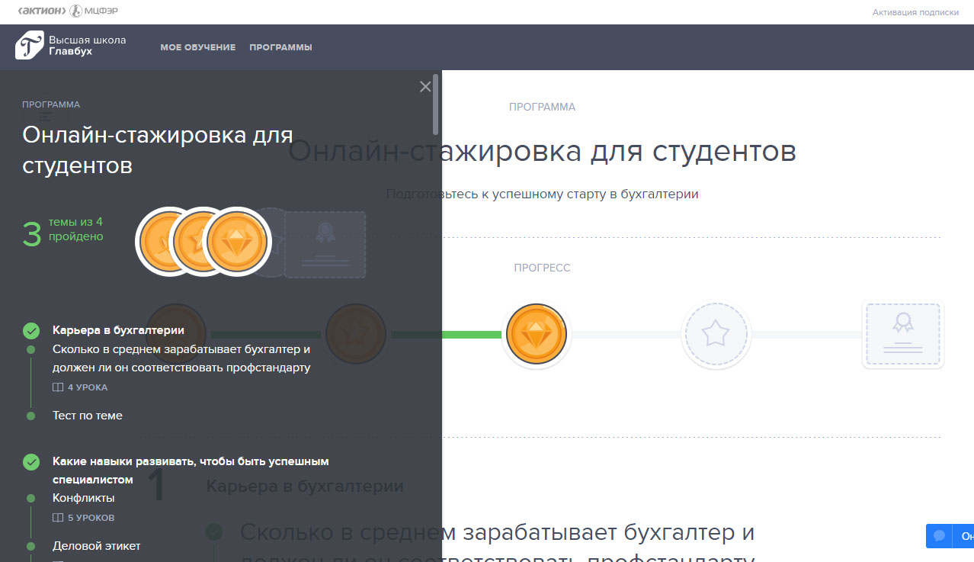Click the Актион МЦФЭР logo

67,11
